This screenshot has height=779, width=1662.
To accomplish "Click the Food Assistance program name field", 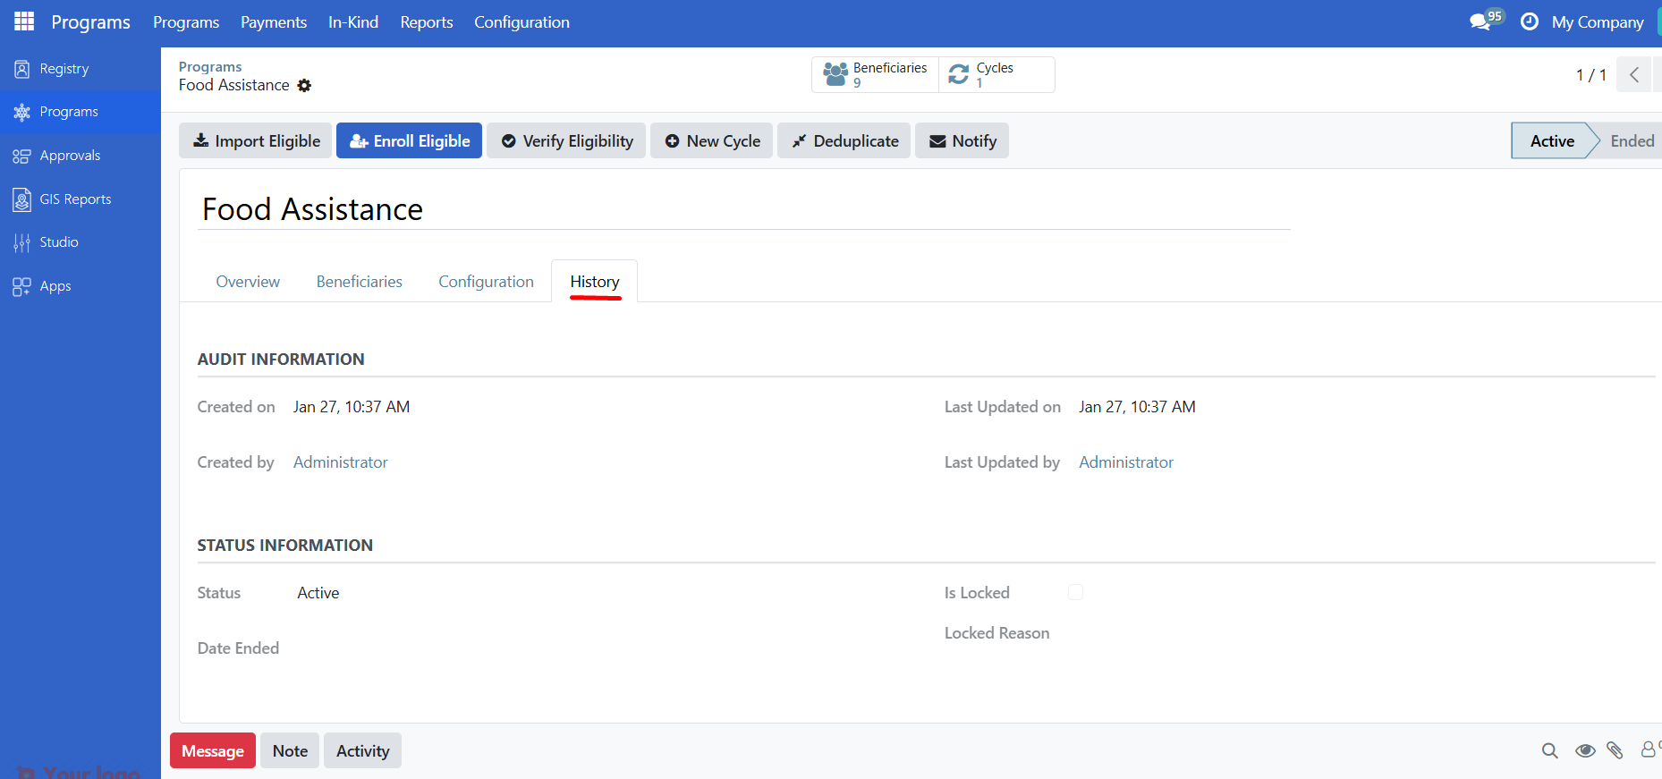I will tap(742, 209).
